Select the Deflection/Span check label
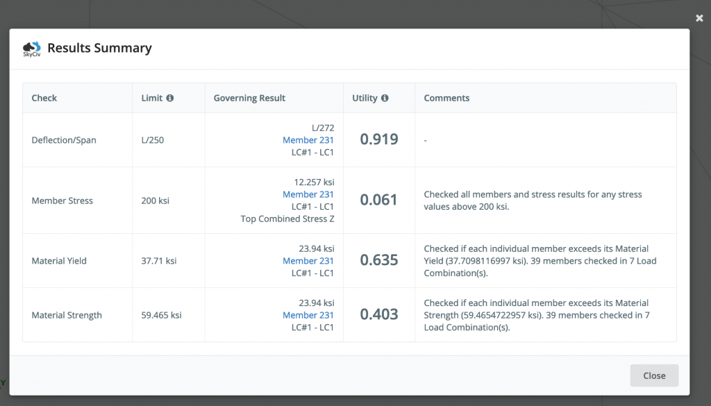The image size is (711, 406). tap(64, 140)
